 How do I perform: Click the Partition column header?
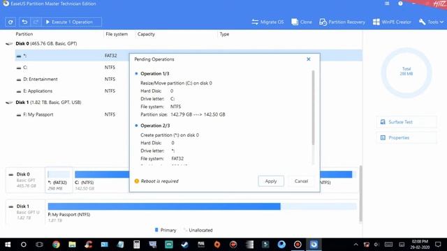pos(24,34)
